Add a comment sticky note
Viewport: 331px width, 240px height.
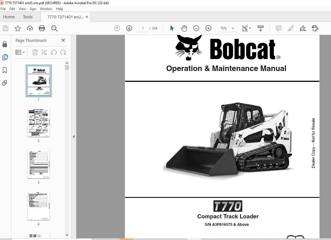(x=278, y=28)
